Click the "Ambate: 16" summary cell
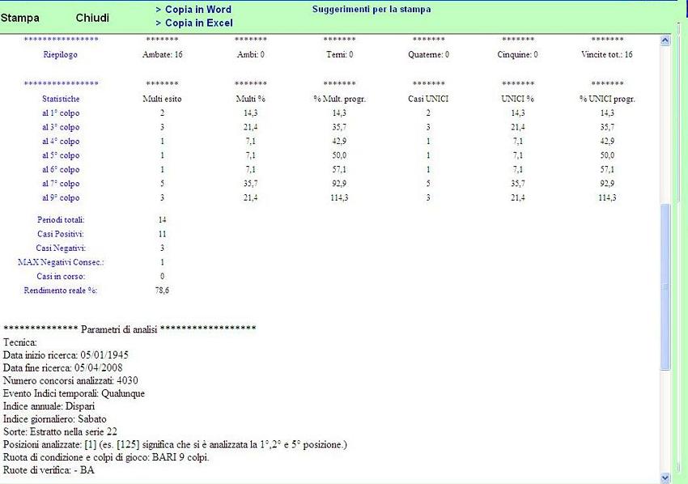This screenshot has height=484, width=688. coord(163,55)
